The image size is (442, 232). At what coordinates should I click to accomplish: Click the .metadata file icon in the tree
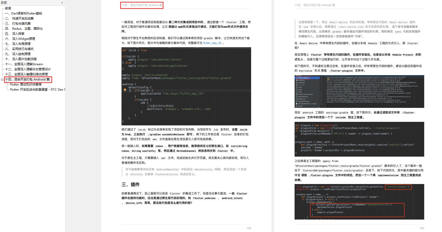tap(297, 83)
